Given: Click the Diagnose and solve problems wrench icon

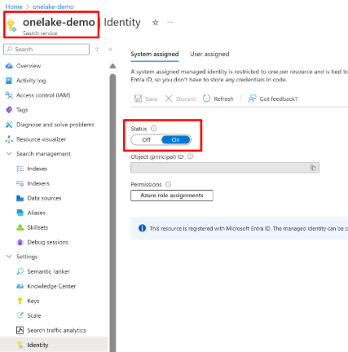Looking at the screenshot, I should [x=9, y=125].
